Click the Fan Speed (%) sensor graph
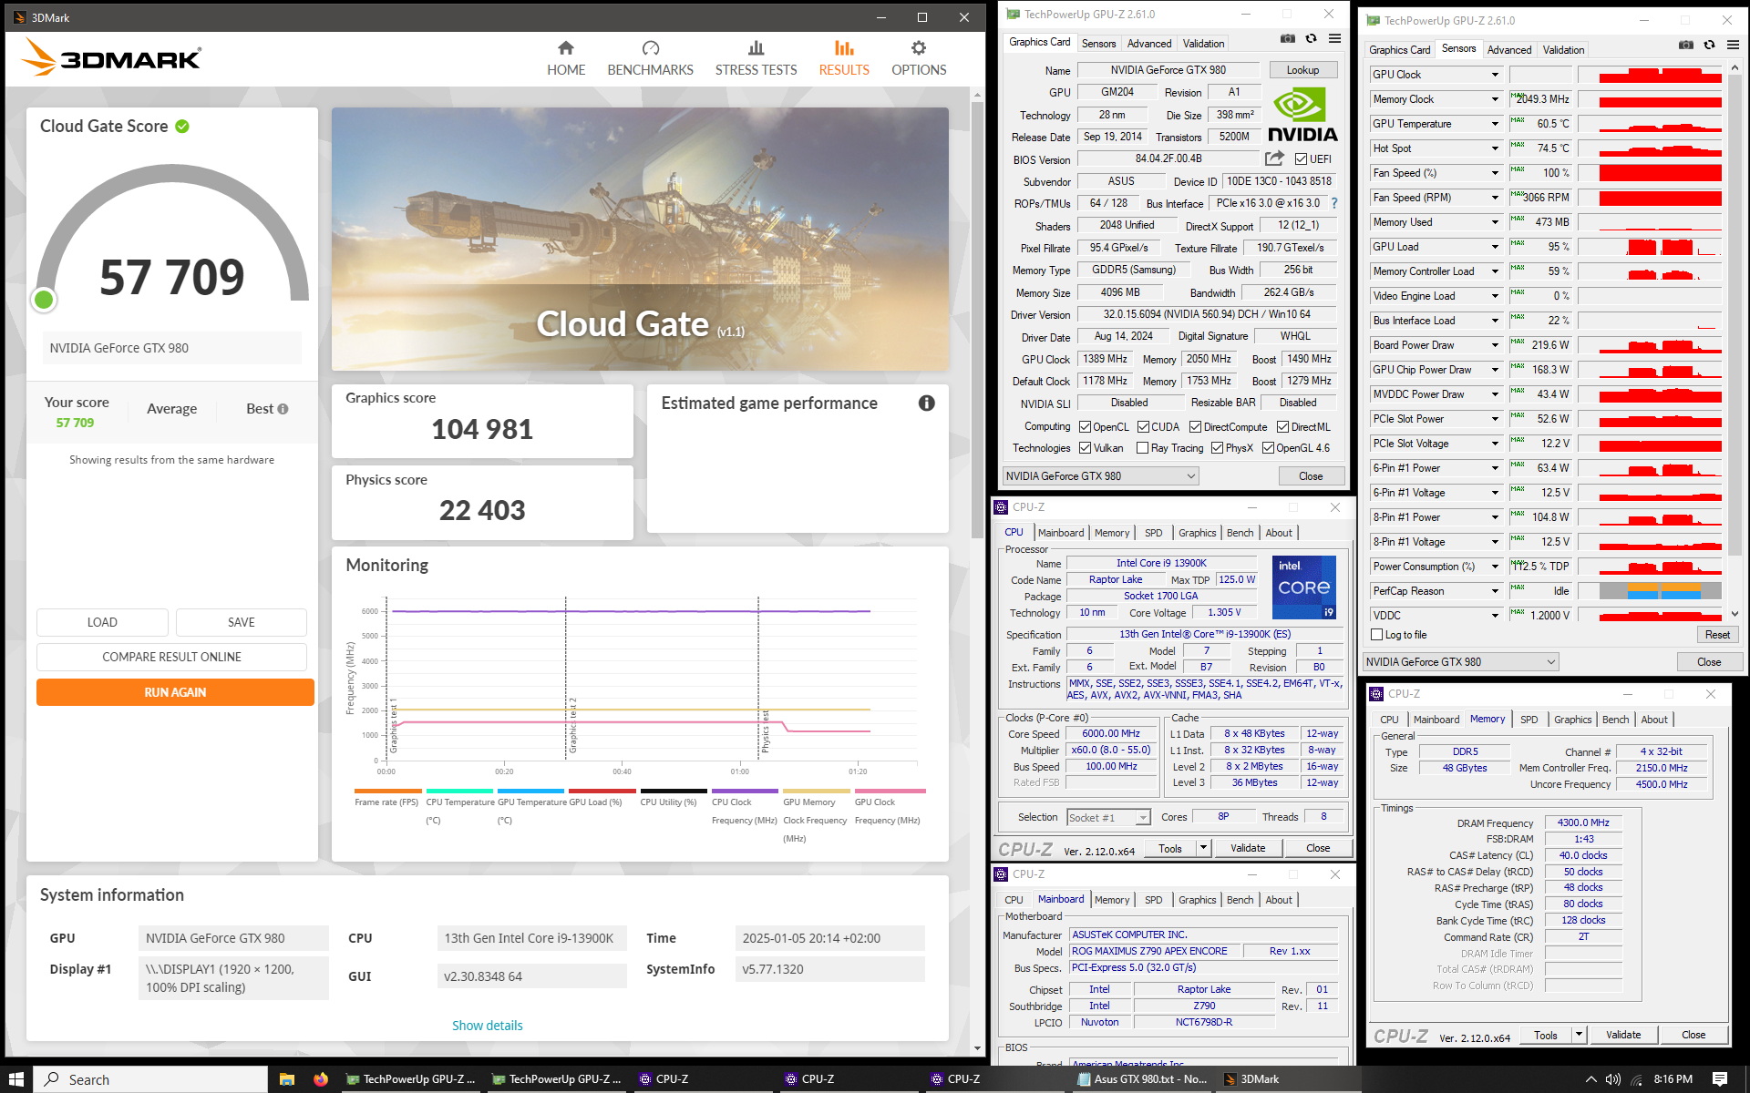This screenshot has width=1750, height=1093. click(1650, 173)
